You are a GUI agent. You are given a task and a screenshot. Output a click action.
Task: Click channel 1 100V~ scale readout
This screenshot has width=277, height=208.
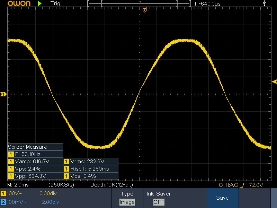coord(15,193)
